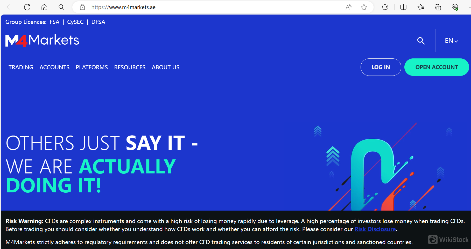Click the website search magnifier icon
The width and height of the screenshot is (471, 249).
click(421, 41)
